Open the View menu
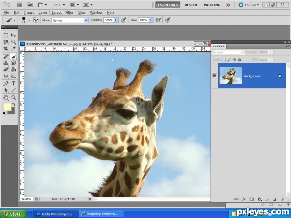Image resolution: width=291 pixels, height=218 pixels. tap(81, 13)
